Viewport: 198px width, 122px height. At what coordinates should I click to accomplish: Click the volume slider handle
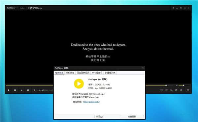tap(183, 85)
